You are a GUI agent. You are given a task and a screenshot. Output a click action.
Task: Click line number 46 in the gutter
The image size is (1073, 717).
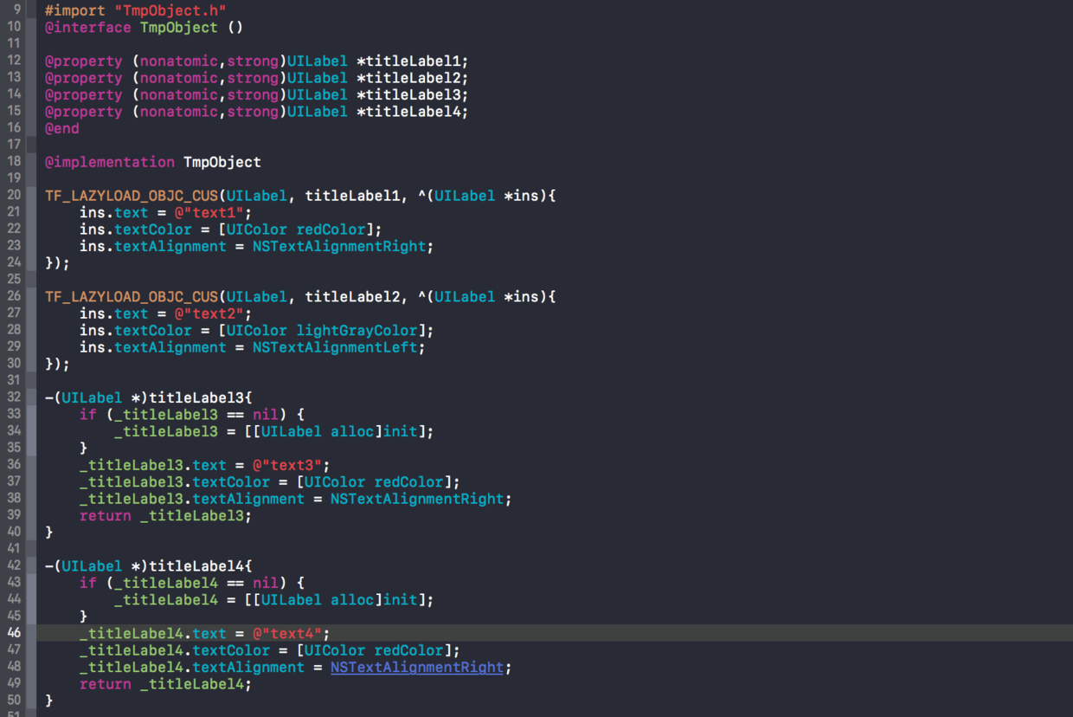[14, 634]
